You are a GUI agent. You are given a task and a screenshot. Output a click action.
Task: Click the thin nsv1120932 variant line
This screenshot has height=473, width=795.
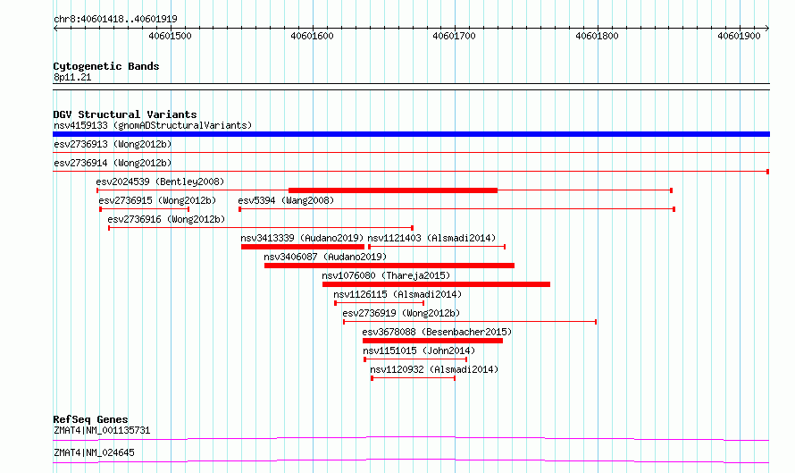[x=414, y=378]
